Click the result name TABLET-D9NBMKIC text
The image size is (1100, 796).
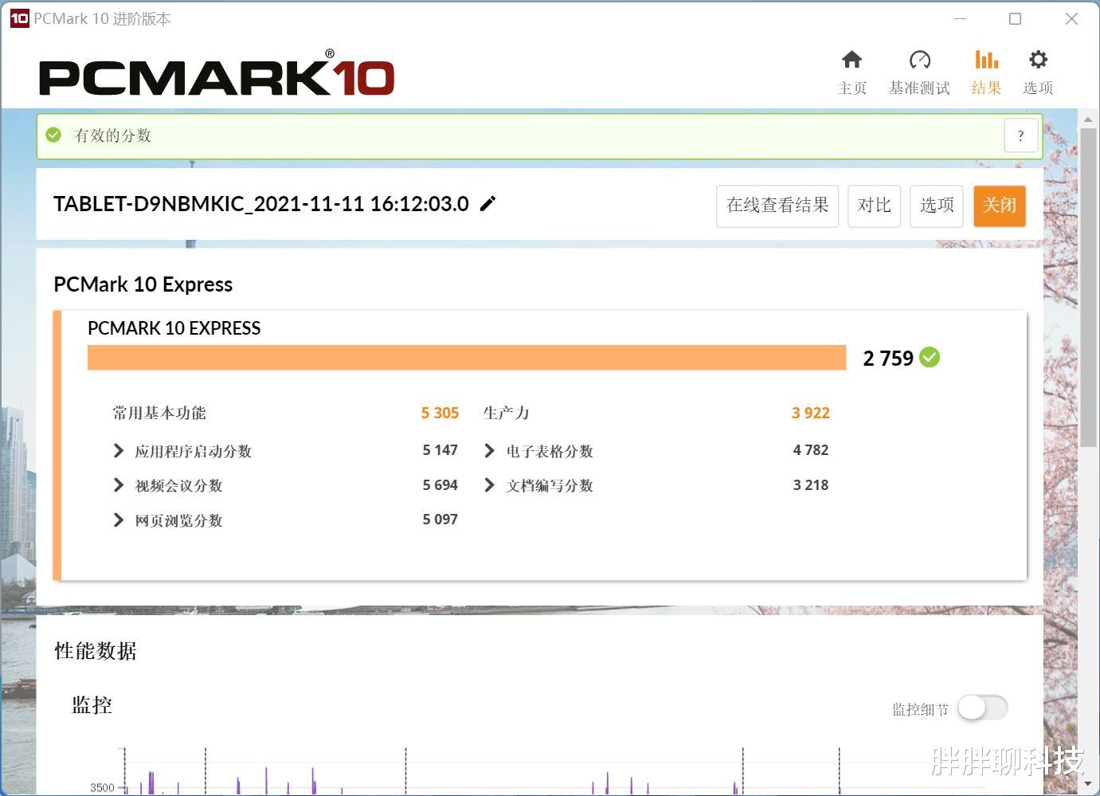(x=261, y=204)
